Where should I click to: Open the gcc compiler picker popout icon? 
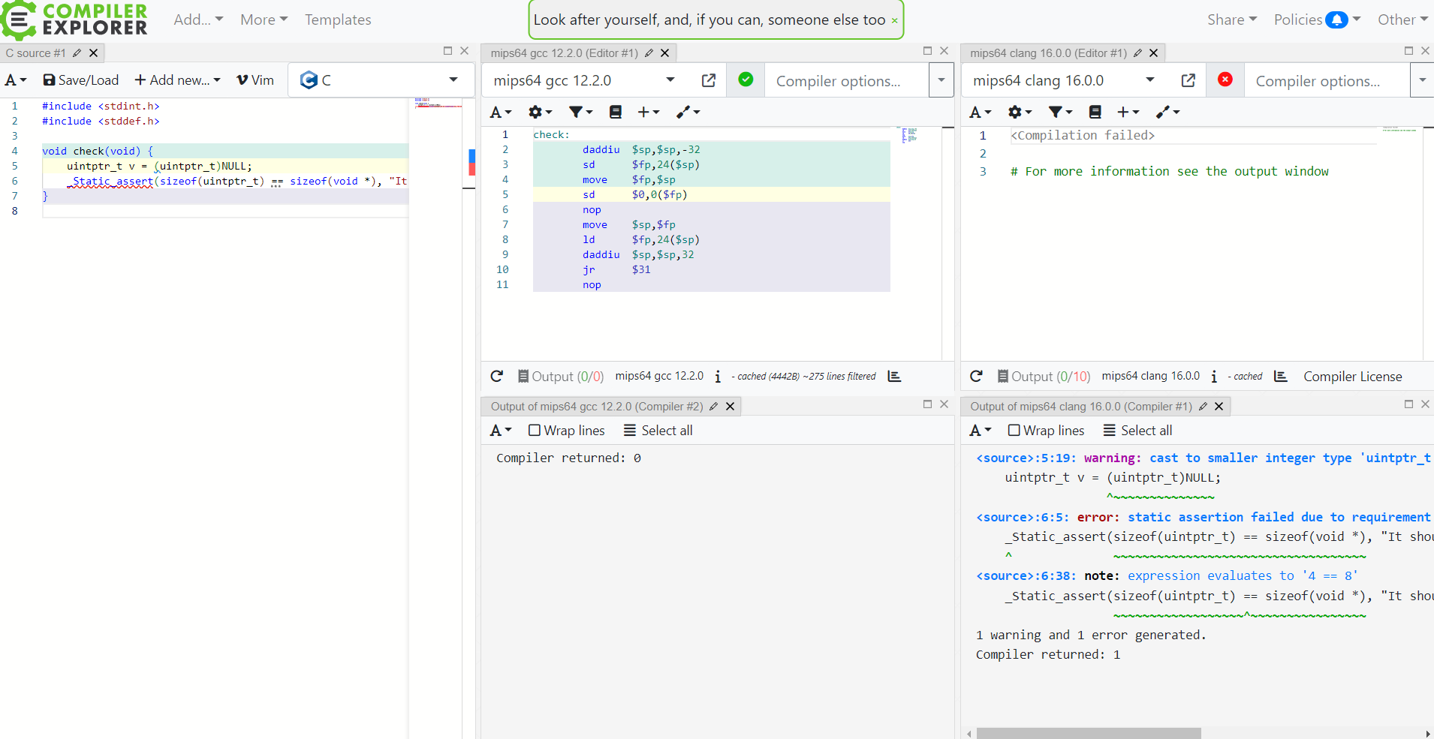point(708,80)
